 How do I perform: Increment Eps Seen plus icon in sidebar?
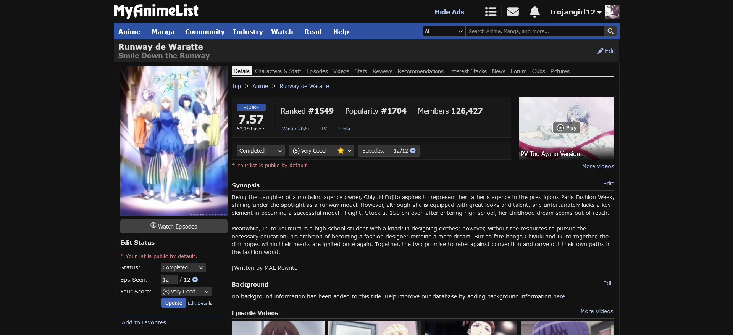click(195, 280)
